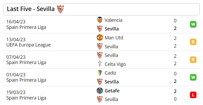Click the Last Five - Sevilla header
The height and width of the screenshot is (105, 203).
101,9
